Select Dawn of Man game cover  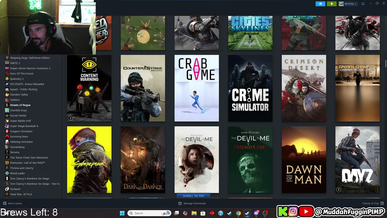(x=304, y=160)
